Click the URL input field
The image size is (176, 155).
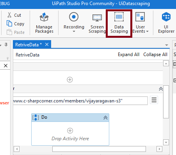click(80, 100)
